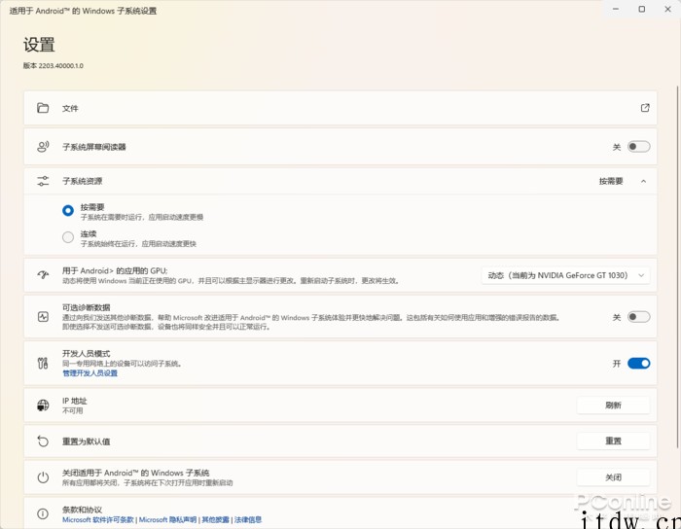Open the 法律信息 link

click(x=248, y=519)
